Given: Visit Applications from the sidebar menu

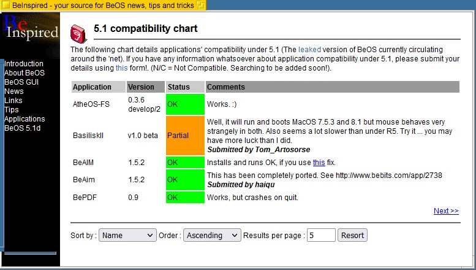Looking at the screenshot, I should (x=25, y=119).
